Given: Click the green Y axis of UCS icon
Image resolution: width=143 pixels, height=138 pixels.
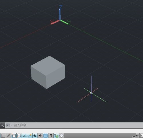Looking at the screenshot, I should pyautogui.click(x=64, y=22).
